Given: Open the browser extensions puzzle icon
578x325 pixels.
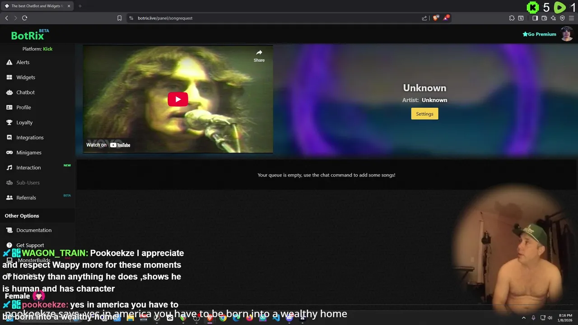Looking at the screenshot, I should click(512, 18).
